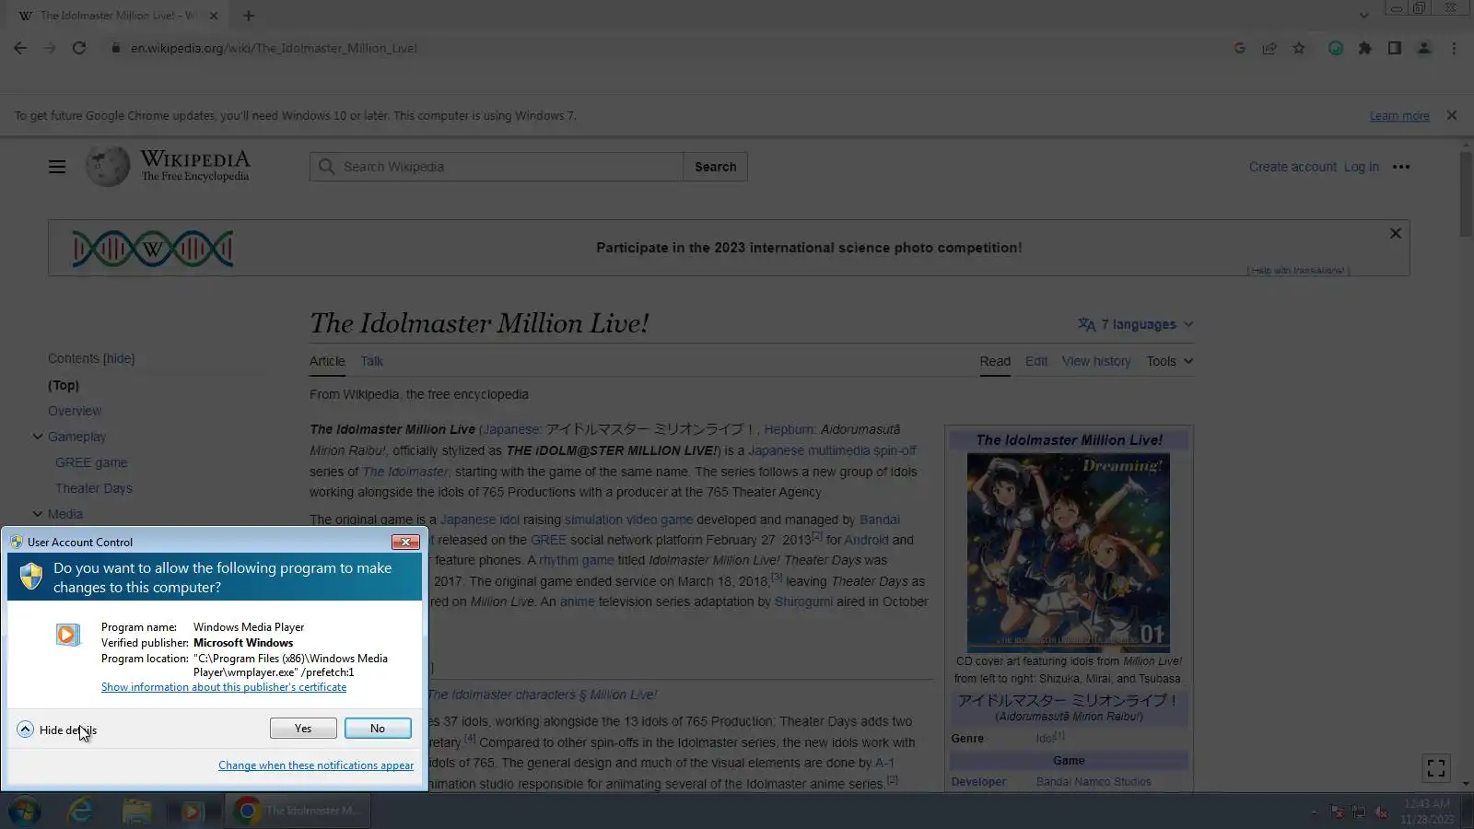Jump to GREE game in contents
The image size is (1474, 829).
click(91, 462)
